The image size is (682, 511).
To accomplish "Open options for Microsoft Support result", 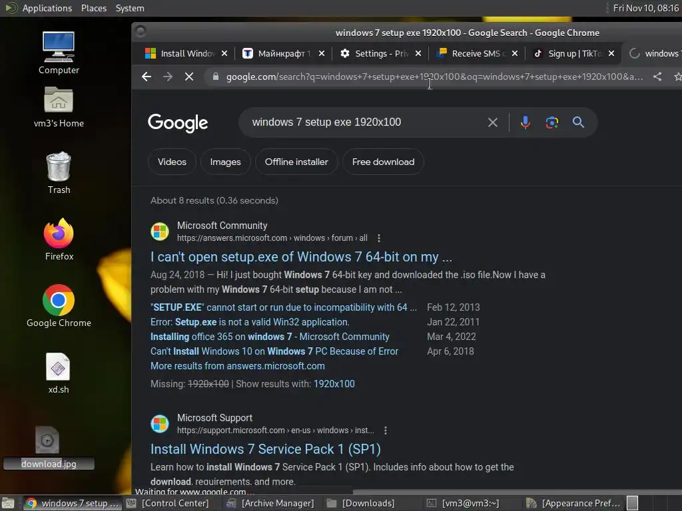I will pos(386,430).
